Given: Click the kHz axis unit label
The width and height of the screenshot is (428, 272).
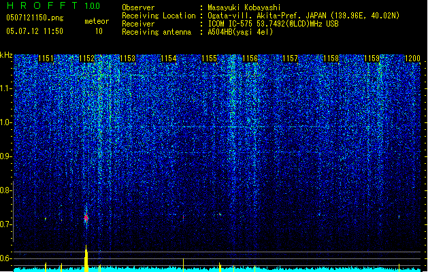Looking at the screenshot, I should [x=6, y=55].
